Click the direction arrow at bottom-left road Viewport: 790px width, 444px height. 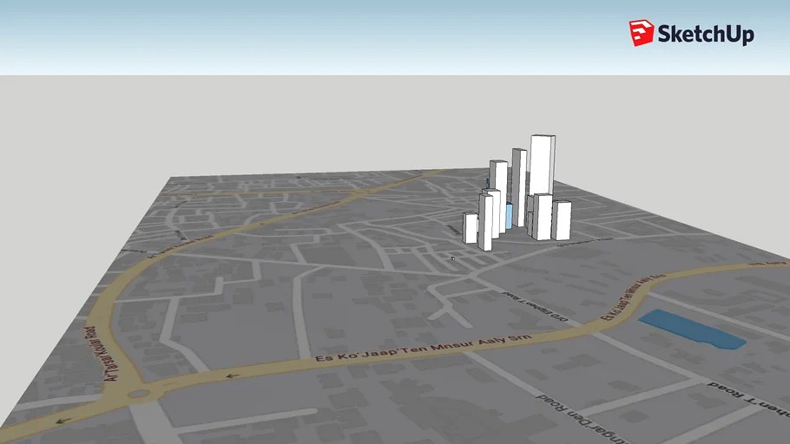[63, 421]
